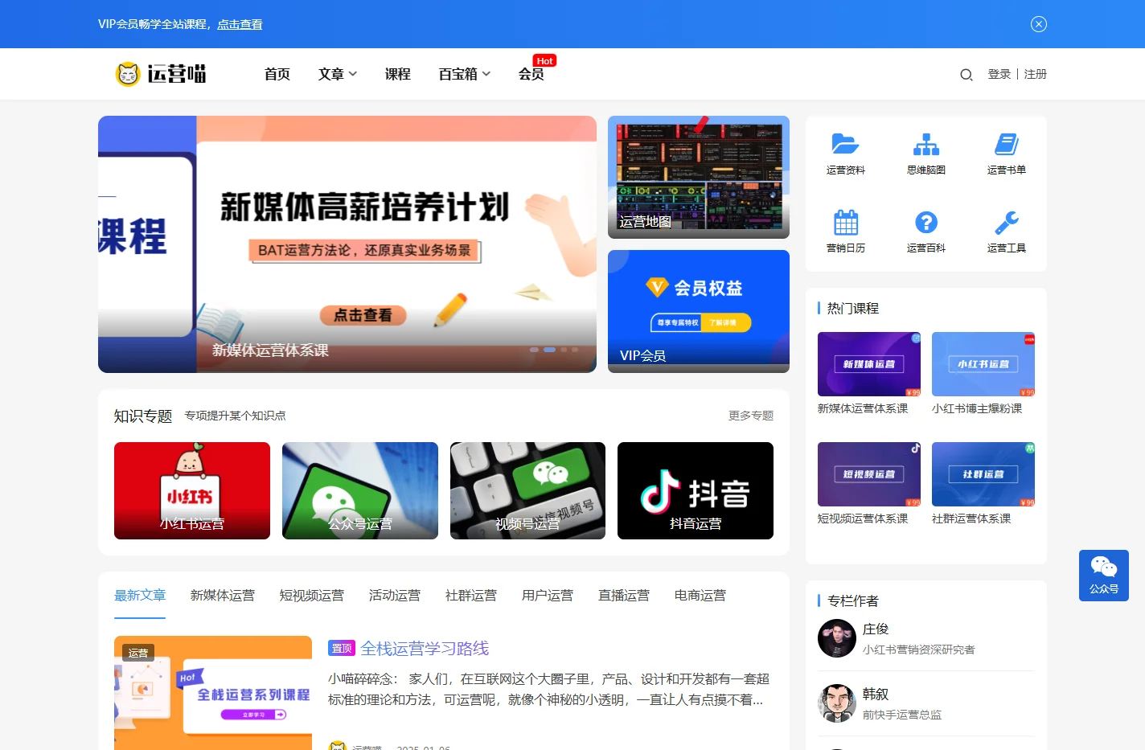Open the 运营资料 folder icon
This screenshot has width=1145, height=750.
(845, 145)
